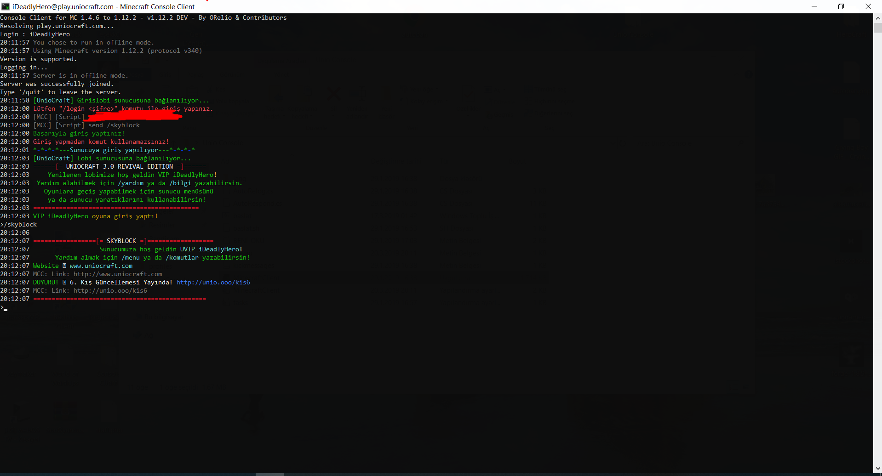Viewport: 882px width, 476px height.
Task: Click the command prompt input line
Action: pos(4,308)
